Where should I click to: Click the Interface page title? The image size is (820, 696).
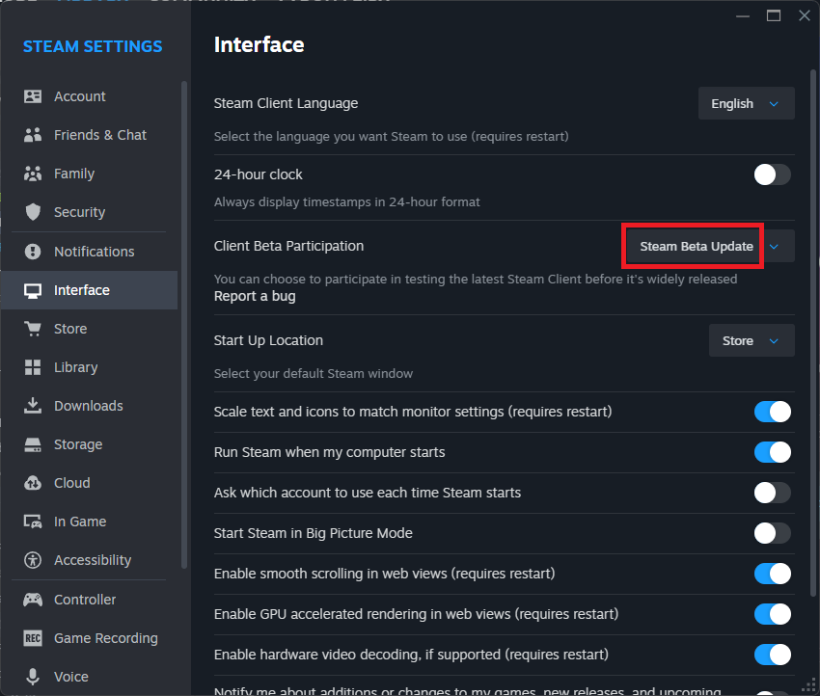pos(259,45)
